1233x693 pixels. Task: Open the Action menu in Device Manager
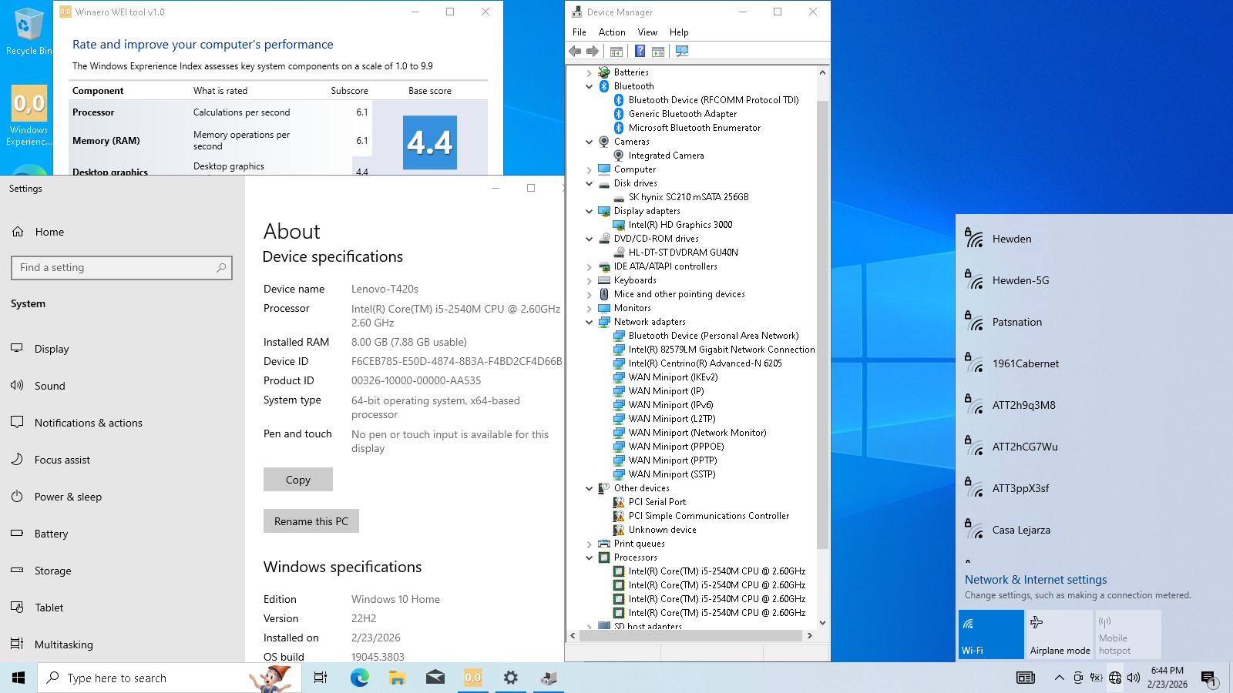point(612,32)
